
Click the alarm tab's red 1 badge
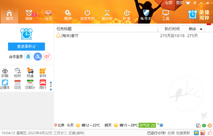coord(34,15)
